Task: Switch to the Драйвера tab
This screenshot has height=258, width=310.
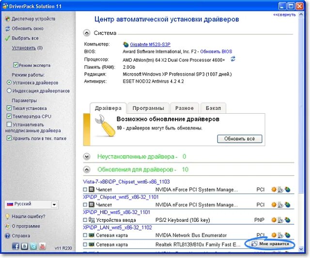Action: pyautogui.click(x=108, y=108)
